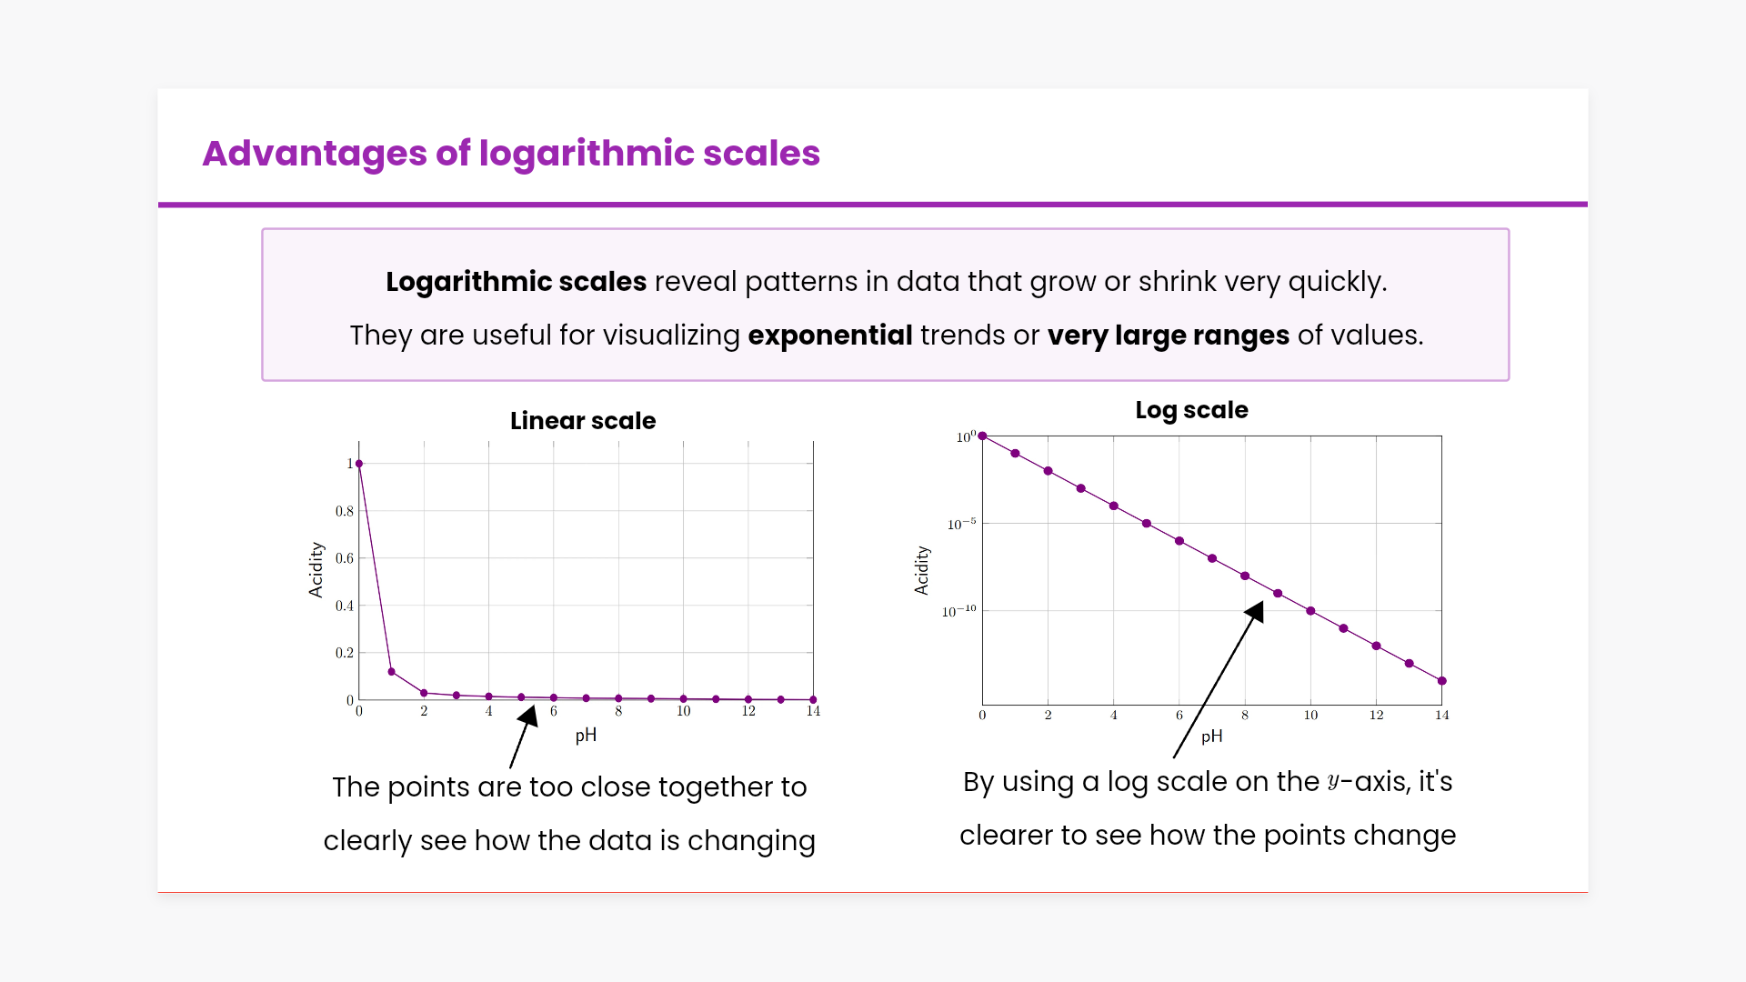Viewport: 1746px width, 982px height.
Task: Click the 10⁻⁵ tick label on log chart
Action: pos(961,524)
